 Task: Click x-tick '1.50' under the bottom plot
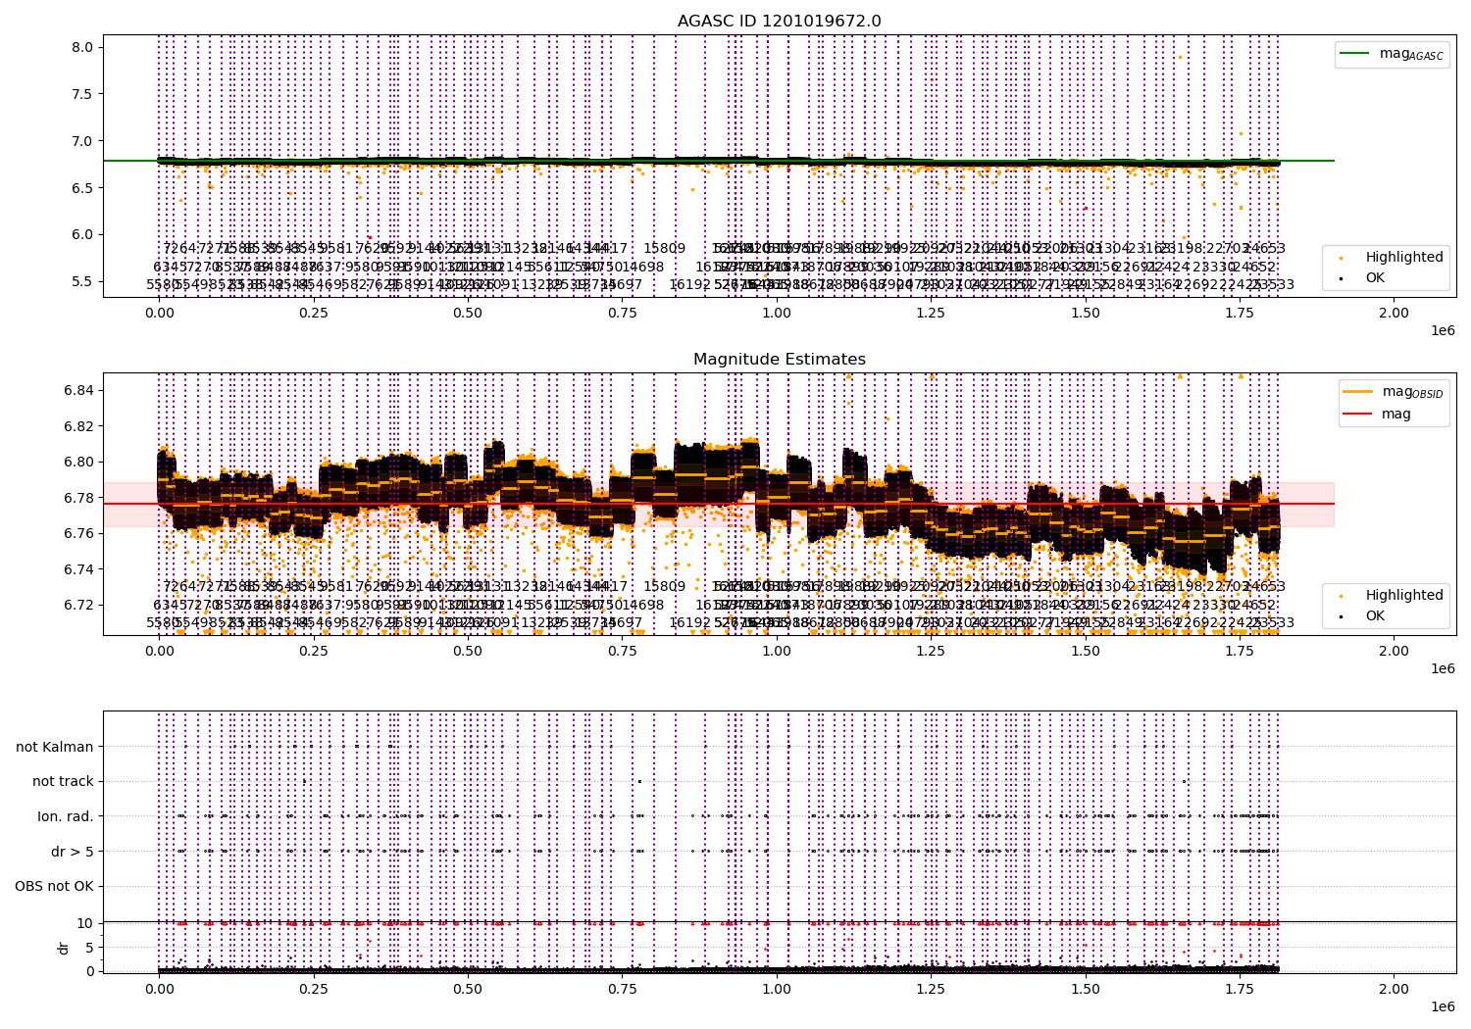1086,989
